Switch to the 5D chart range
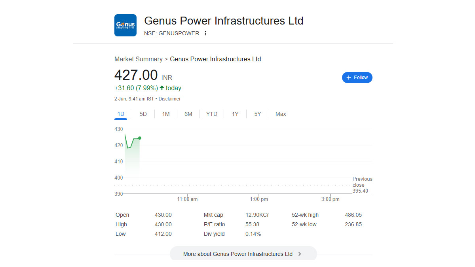475x267 pixels. [x=143, y=114]
